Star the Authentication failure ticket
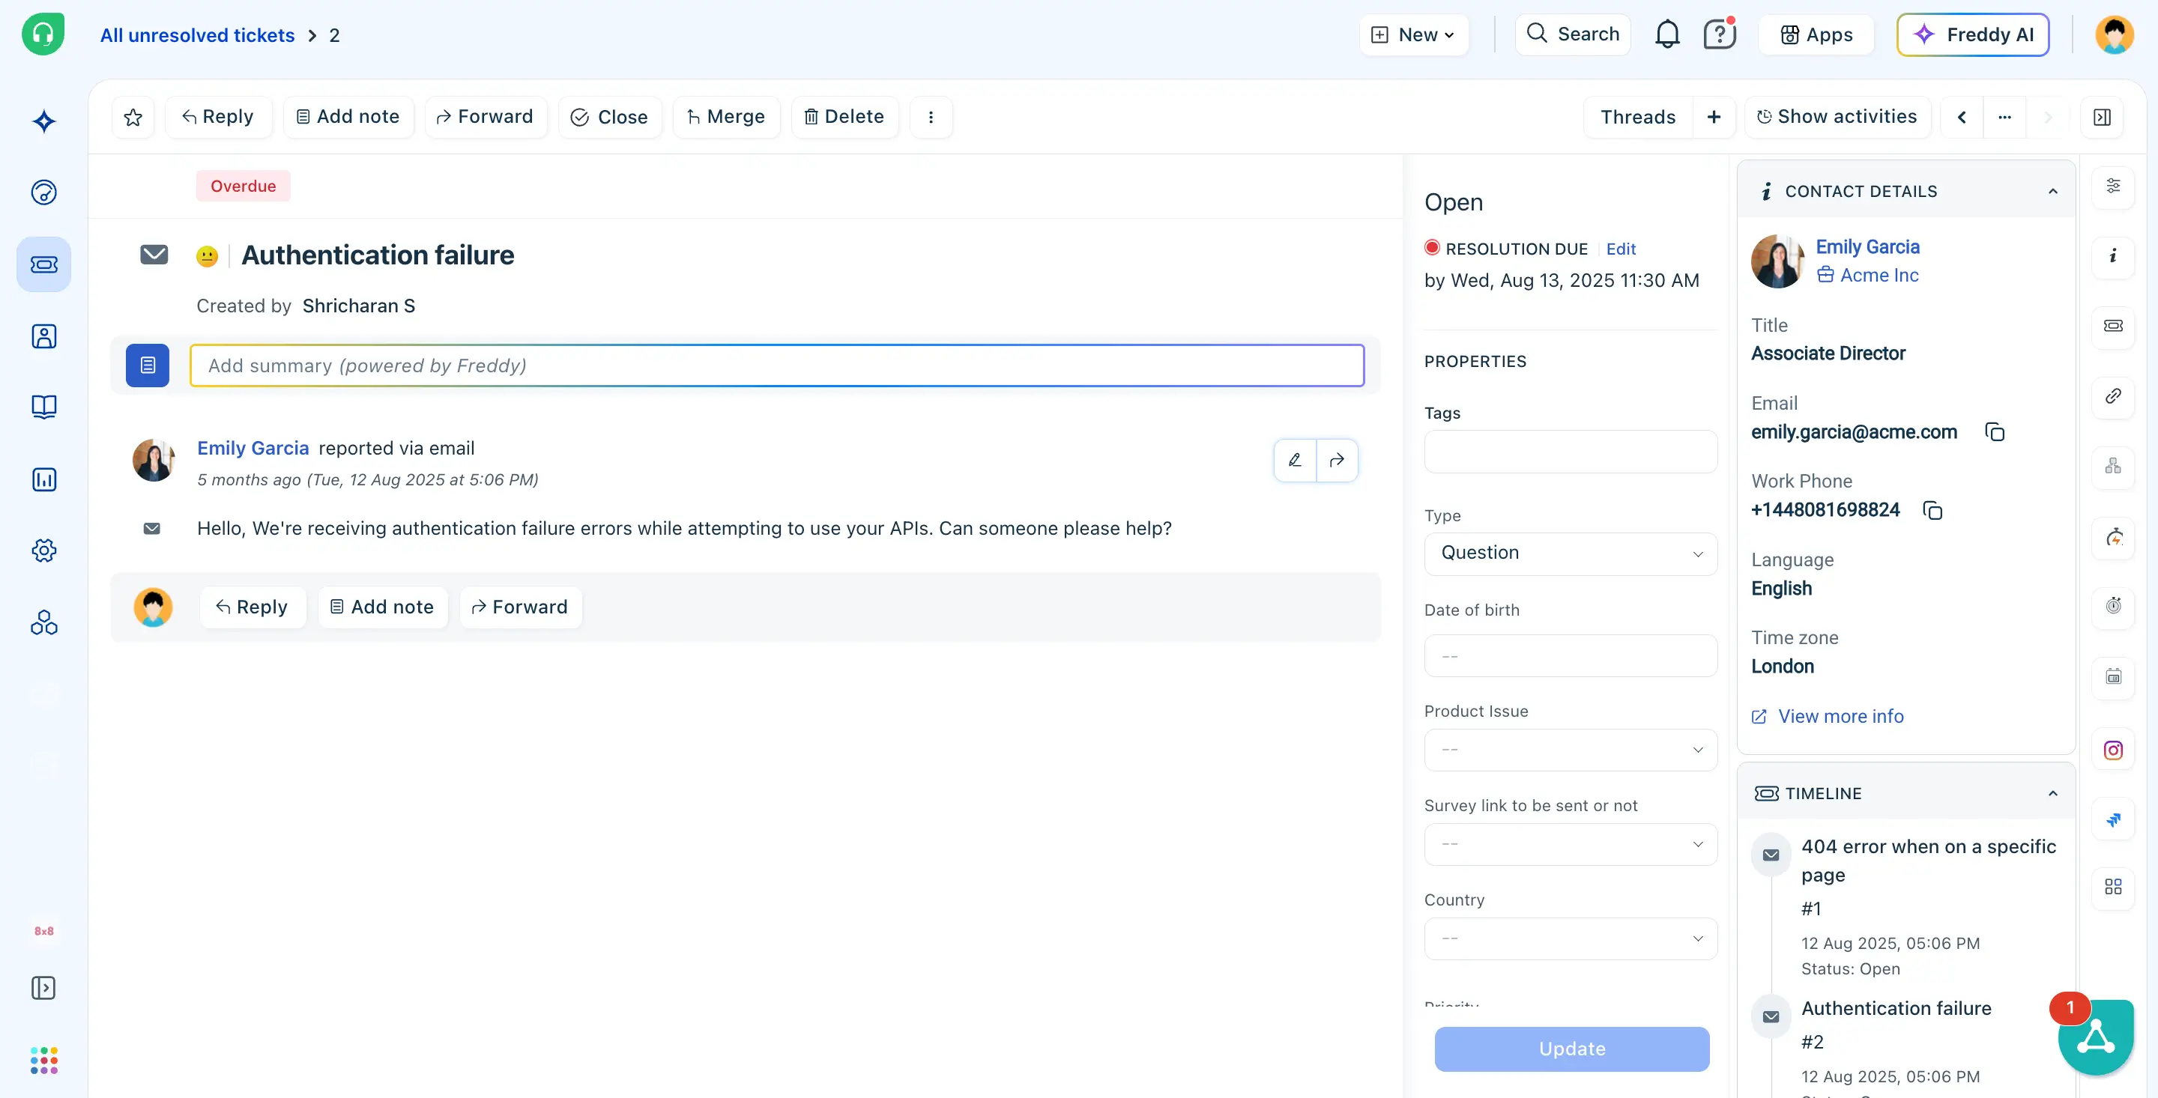 click(x=133, y=118)
